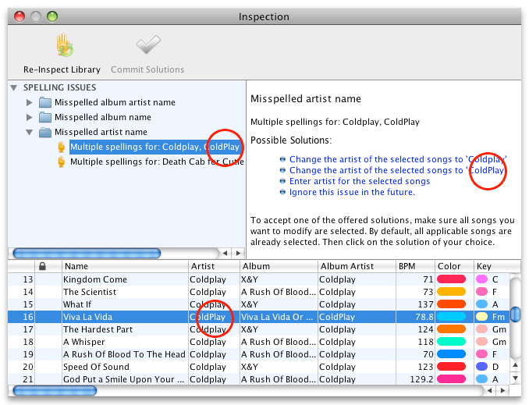This screenshot has height=405, width=529.
Task: Click the Commit Solutions label
Action: click(x=147, y=69)
